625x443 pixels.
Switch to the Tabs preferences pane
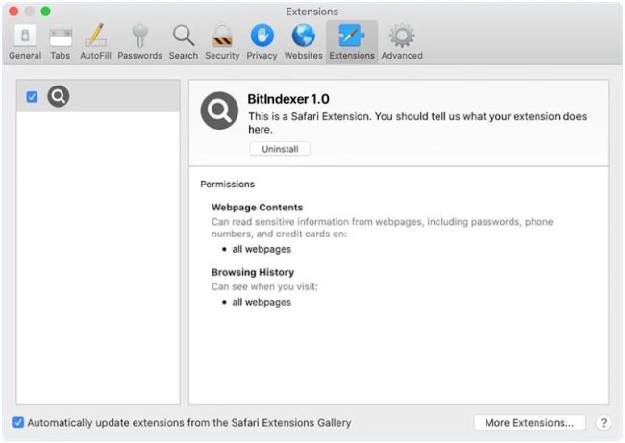coord(61,41)
